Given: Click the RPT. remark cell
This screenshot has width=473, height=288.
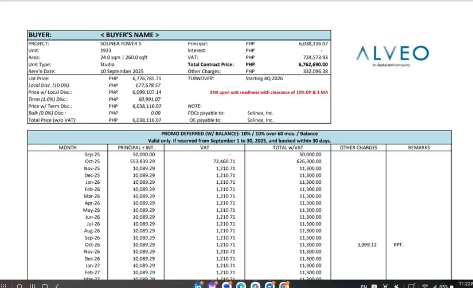Looking at the screenshot, I should coord(398,244).
